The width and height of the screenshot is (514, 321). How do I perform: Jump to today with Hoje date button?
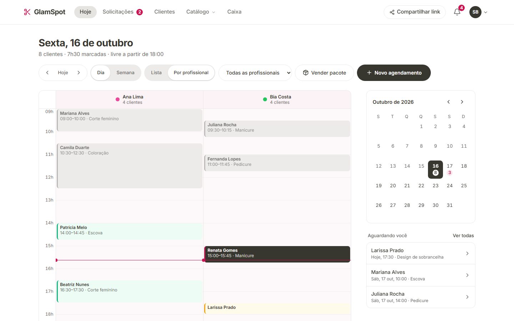click(63, 73)
